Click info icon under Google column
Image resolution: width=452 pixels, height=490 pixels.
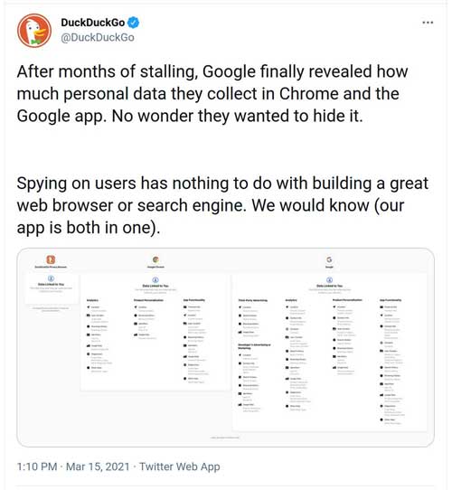pos(329,279)
